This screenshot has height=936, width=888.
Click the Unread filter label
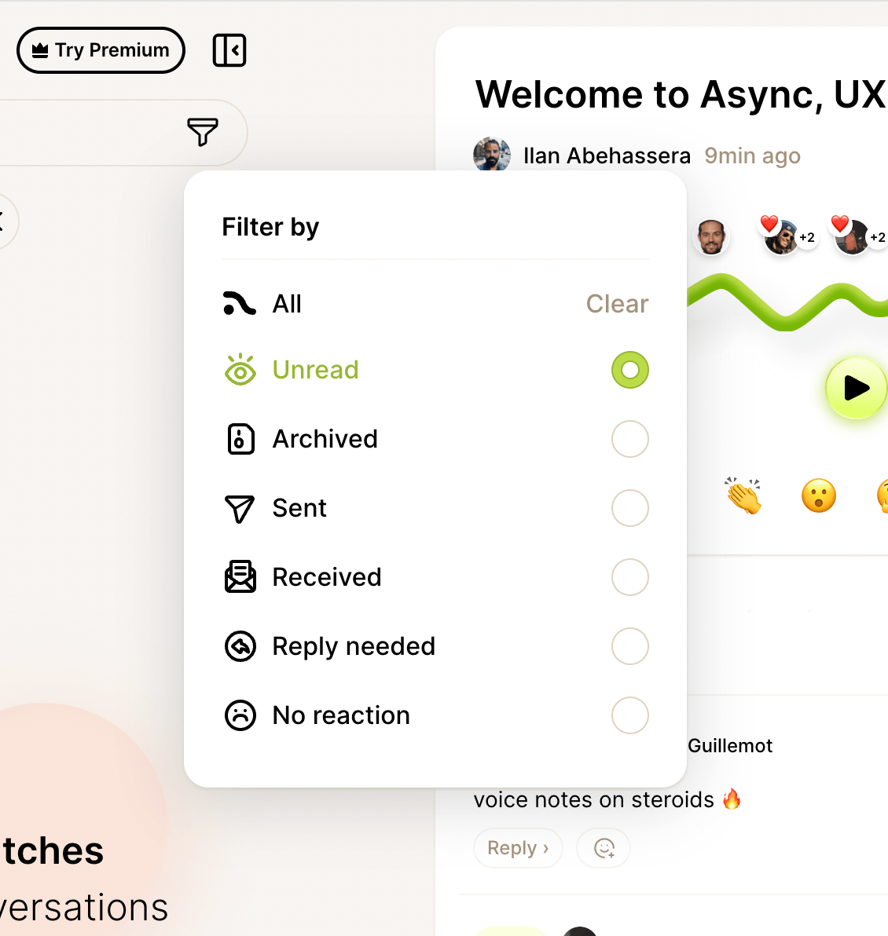pyautogui.click(x=315, y=370)
